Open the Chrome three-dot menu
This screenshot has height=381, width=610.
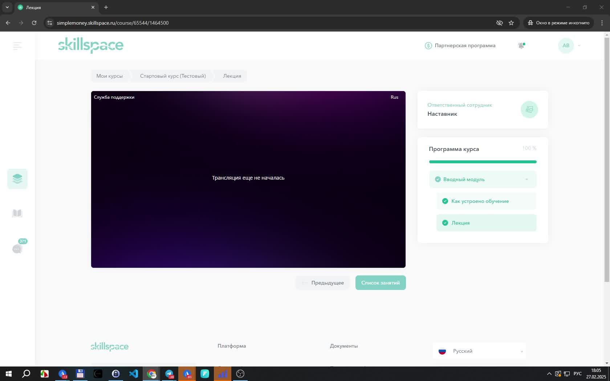pyautogui.click(x=602, y=23)
